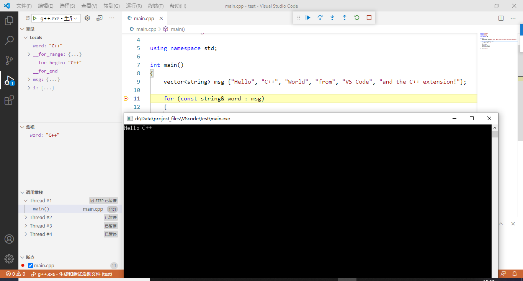Open launch configuration settings gear icon

click(x=87, y=18)
